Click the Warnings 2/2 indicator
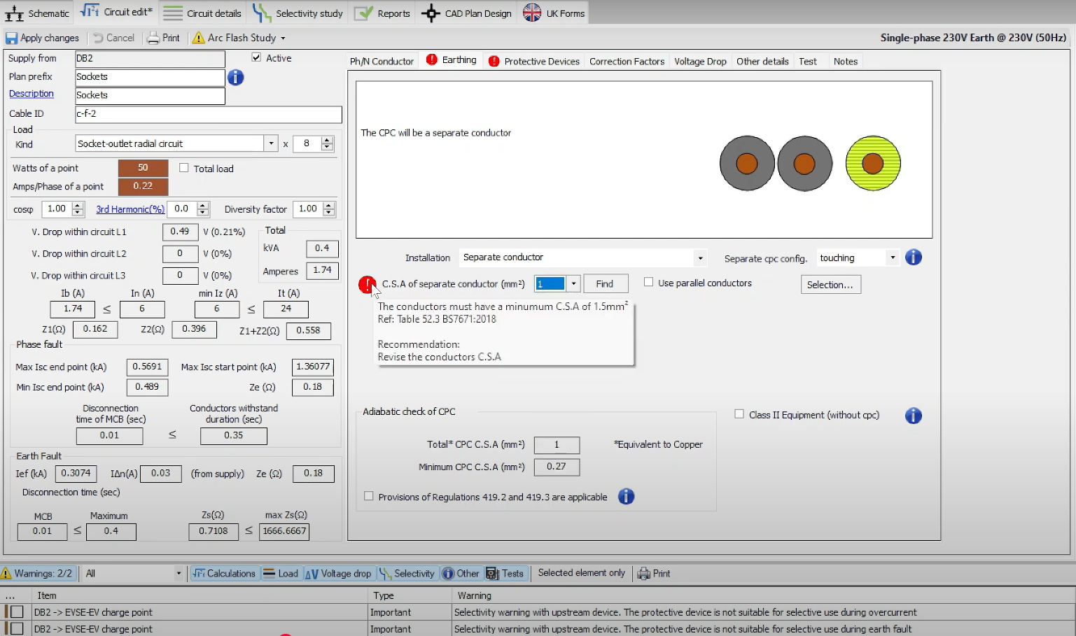Viewport: 1076px width, 636px height. (37, 573)
